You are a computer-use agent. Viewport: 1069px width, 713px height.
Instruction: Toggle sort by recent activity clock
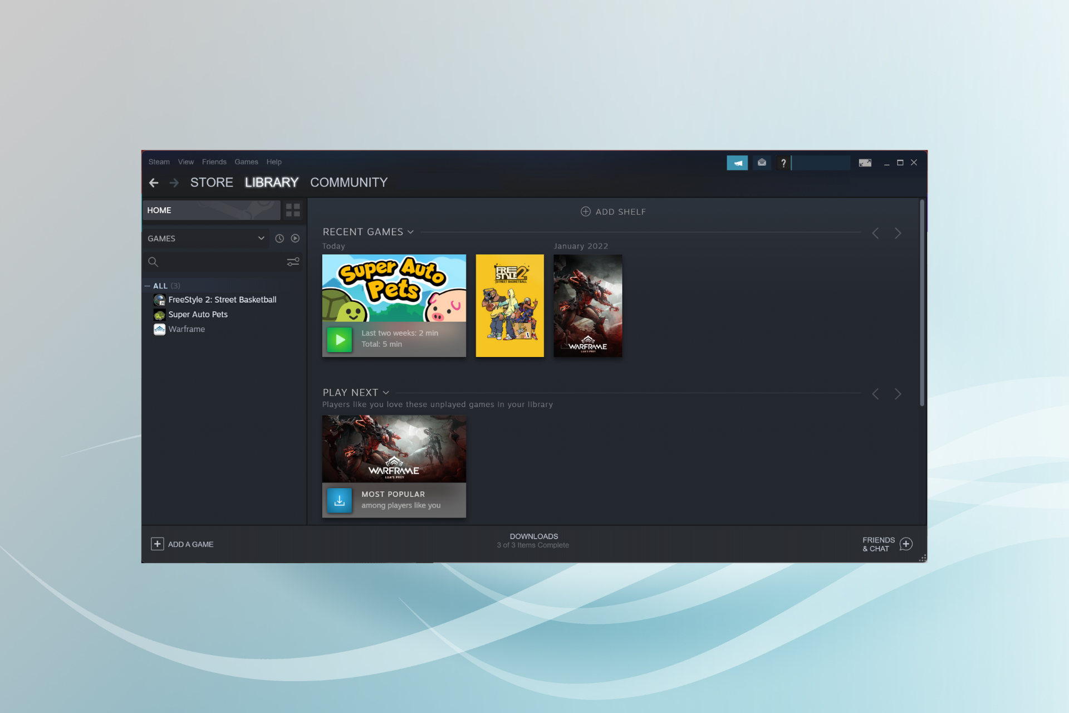pos(279,238)
